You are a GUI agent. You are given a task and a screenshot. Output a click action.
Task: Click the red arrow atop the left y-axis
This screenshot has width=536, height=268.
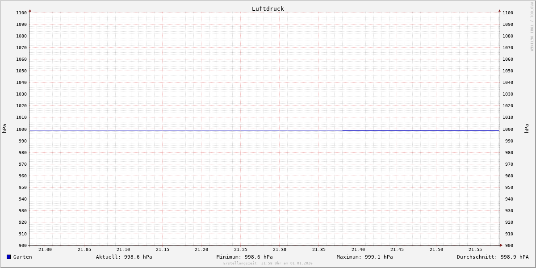[x=30, y=10]
